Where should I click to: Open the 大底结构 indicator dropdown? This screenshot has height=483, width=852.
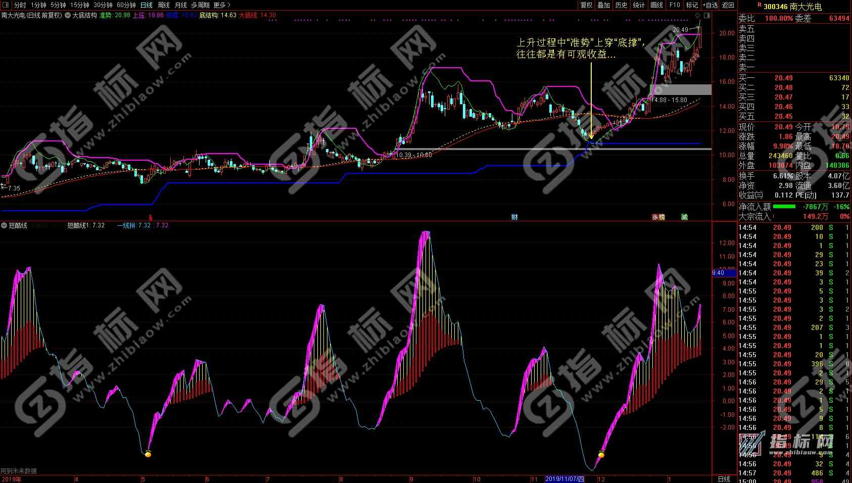(68, 16)
